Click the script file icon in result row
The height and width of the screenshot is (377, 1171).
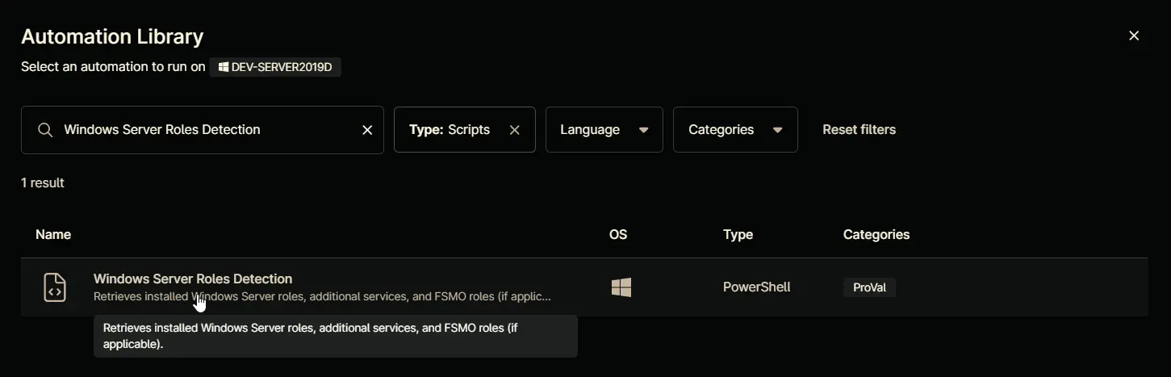55,287
